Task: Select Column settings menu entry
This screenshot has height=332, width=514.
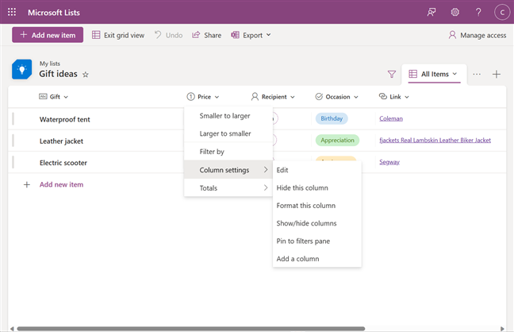Action: pos(228,170)
